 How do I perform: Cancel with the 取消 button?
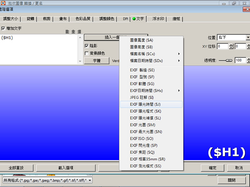[x=238, y=168]
